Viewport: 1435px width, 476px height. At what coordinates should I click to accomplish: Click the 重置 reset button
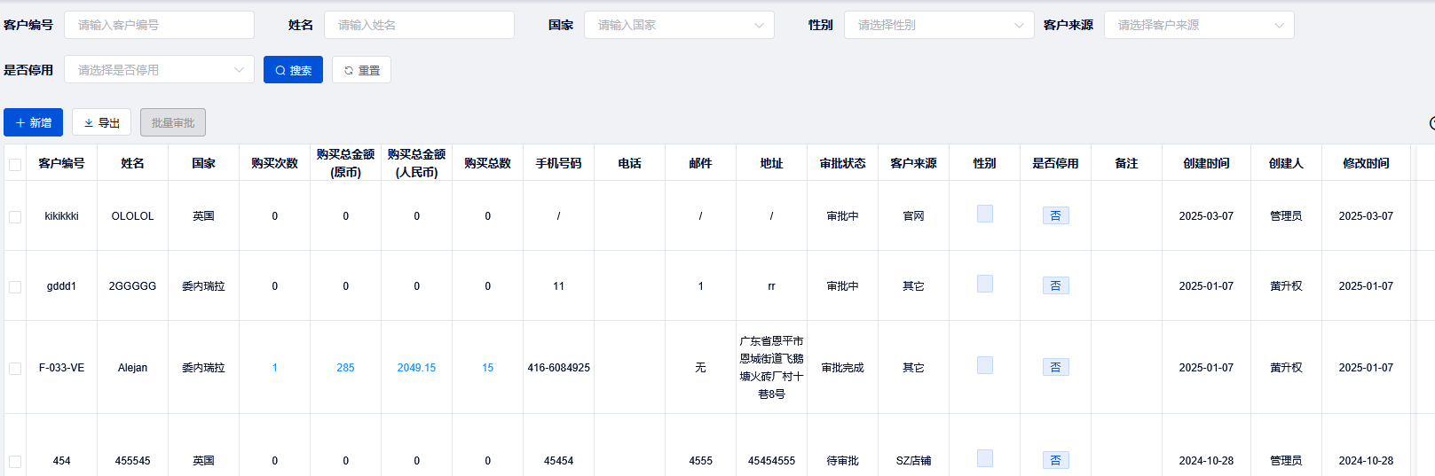pos(361,70)
